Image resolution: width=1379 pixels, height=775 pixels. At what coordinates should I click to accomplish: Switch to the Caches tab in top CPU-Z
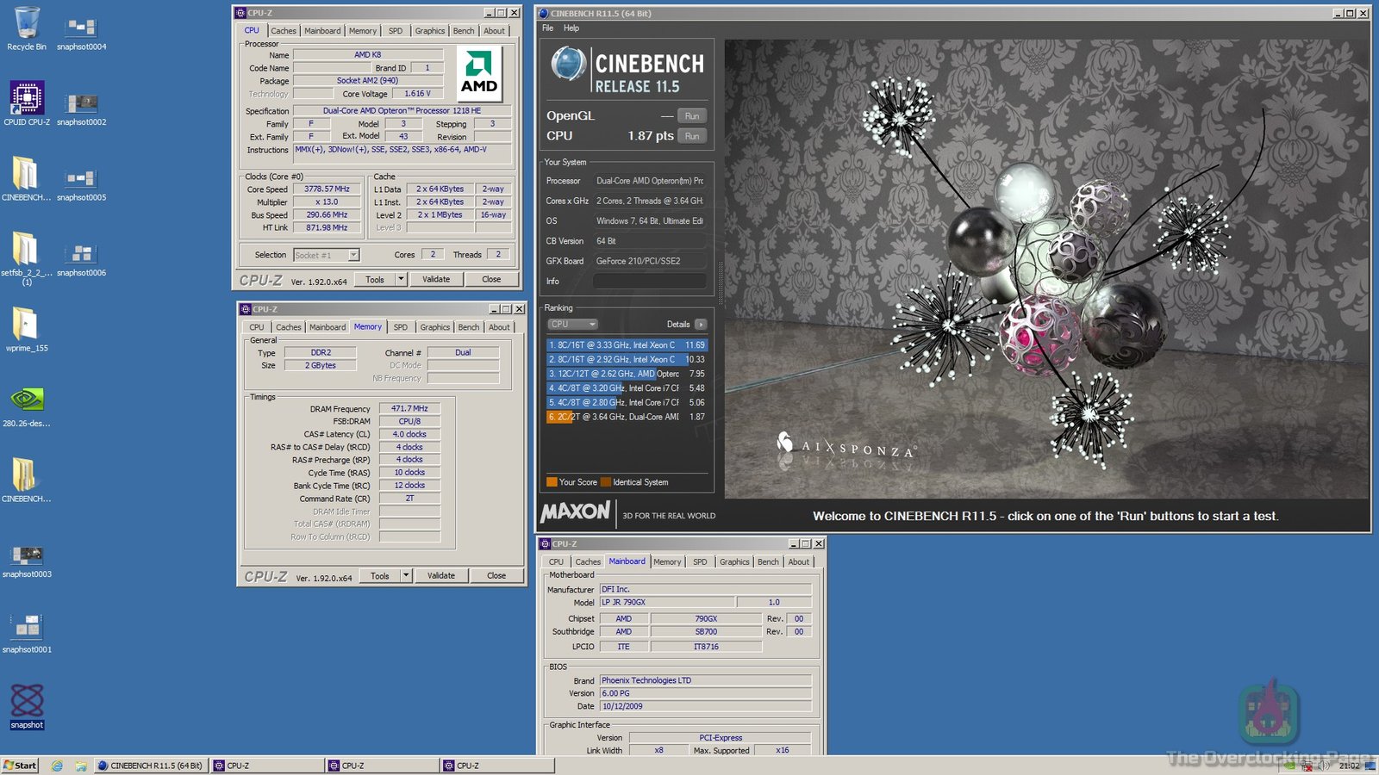click(x=283, y=31)
